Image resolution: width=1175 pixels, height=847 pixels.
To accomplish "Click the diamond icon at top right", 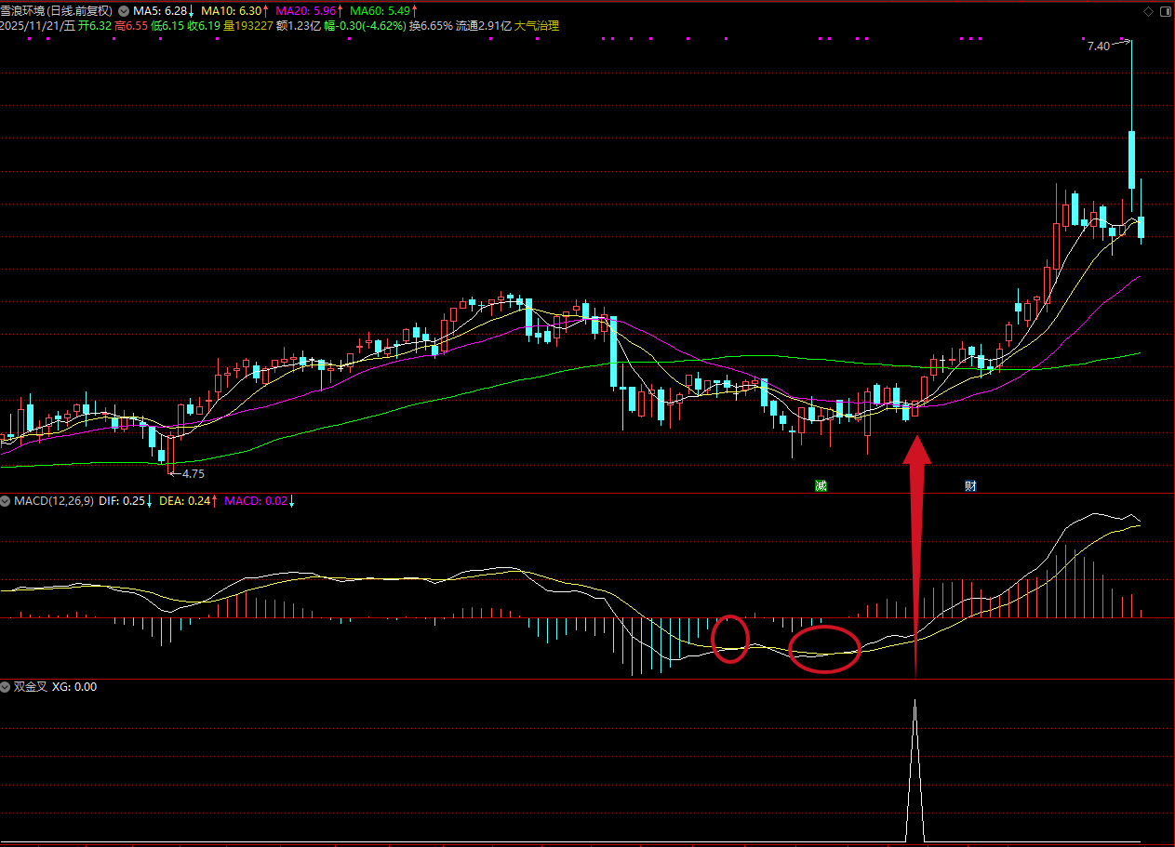I will click(x=1148, y=11).
